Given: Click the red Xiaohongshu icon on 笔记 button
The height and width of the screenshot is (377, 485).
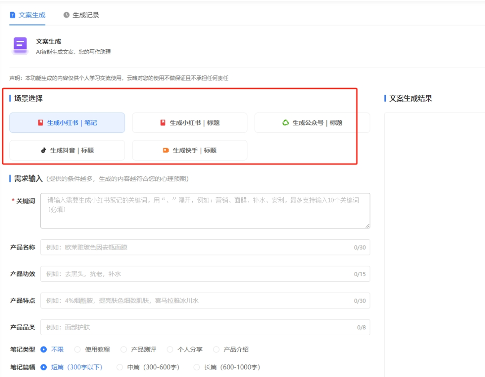Looking at the screenshot, I should click(40, 123).
